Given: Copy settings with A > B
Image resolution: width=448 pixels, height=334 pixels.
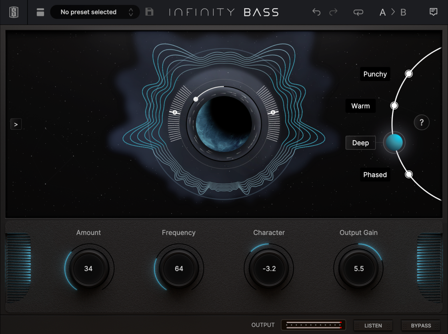Looking at the screenshot, I should coord(392,12).
